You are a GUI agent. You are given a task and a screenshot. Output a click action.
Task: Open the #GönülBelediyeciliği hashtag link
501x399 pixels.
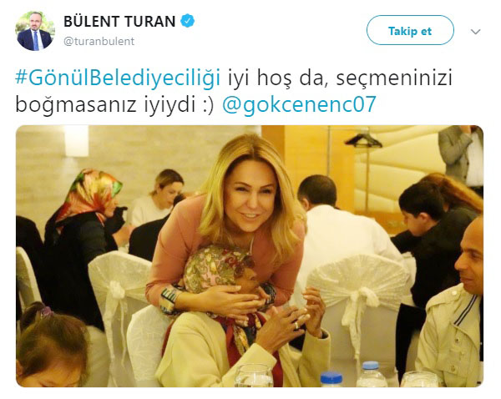pos(118,78)
